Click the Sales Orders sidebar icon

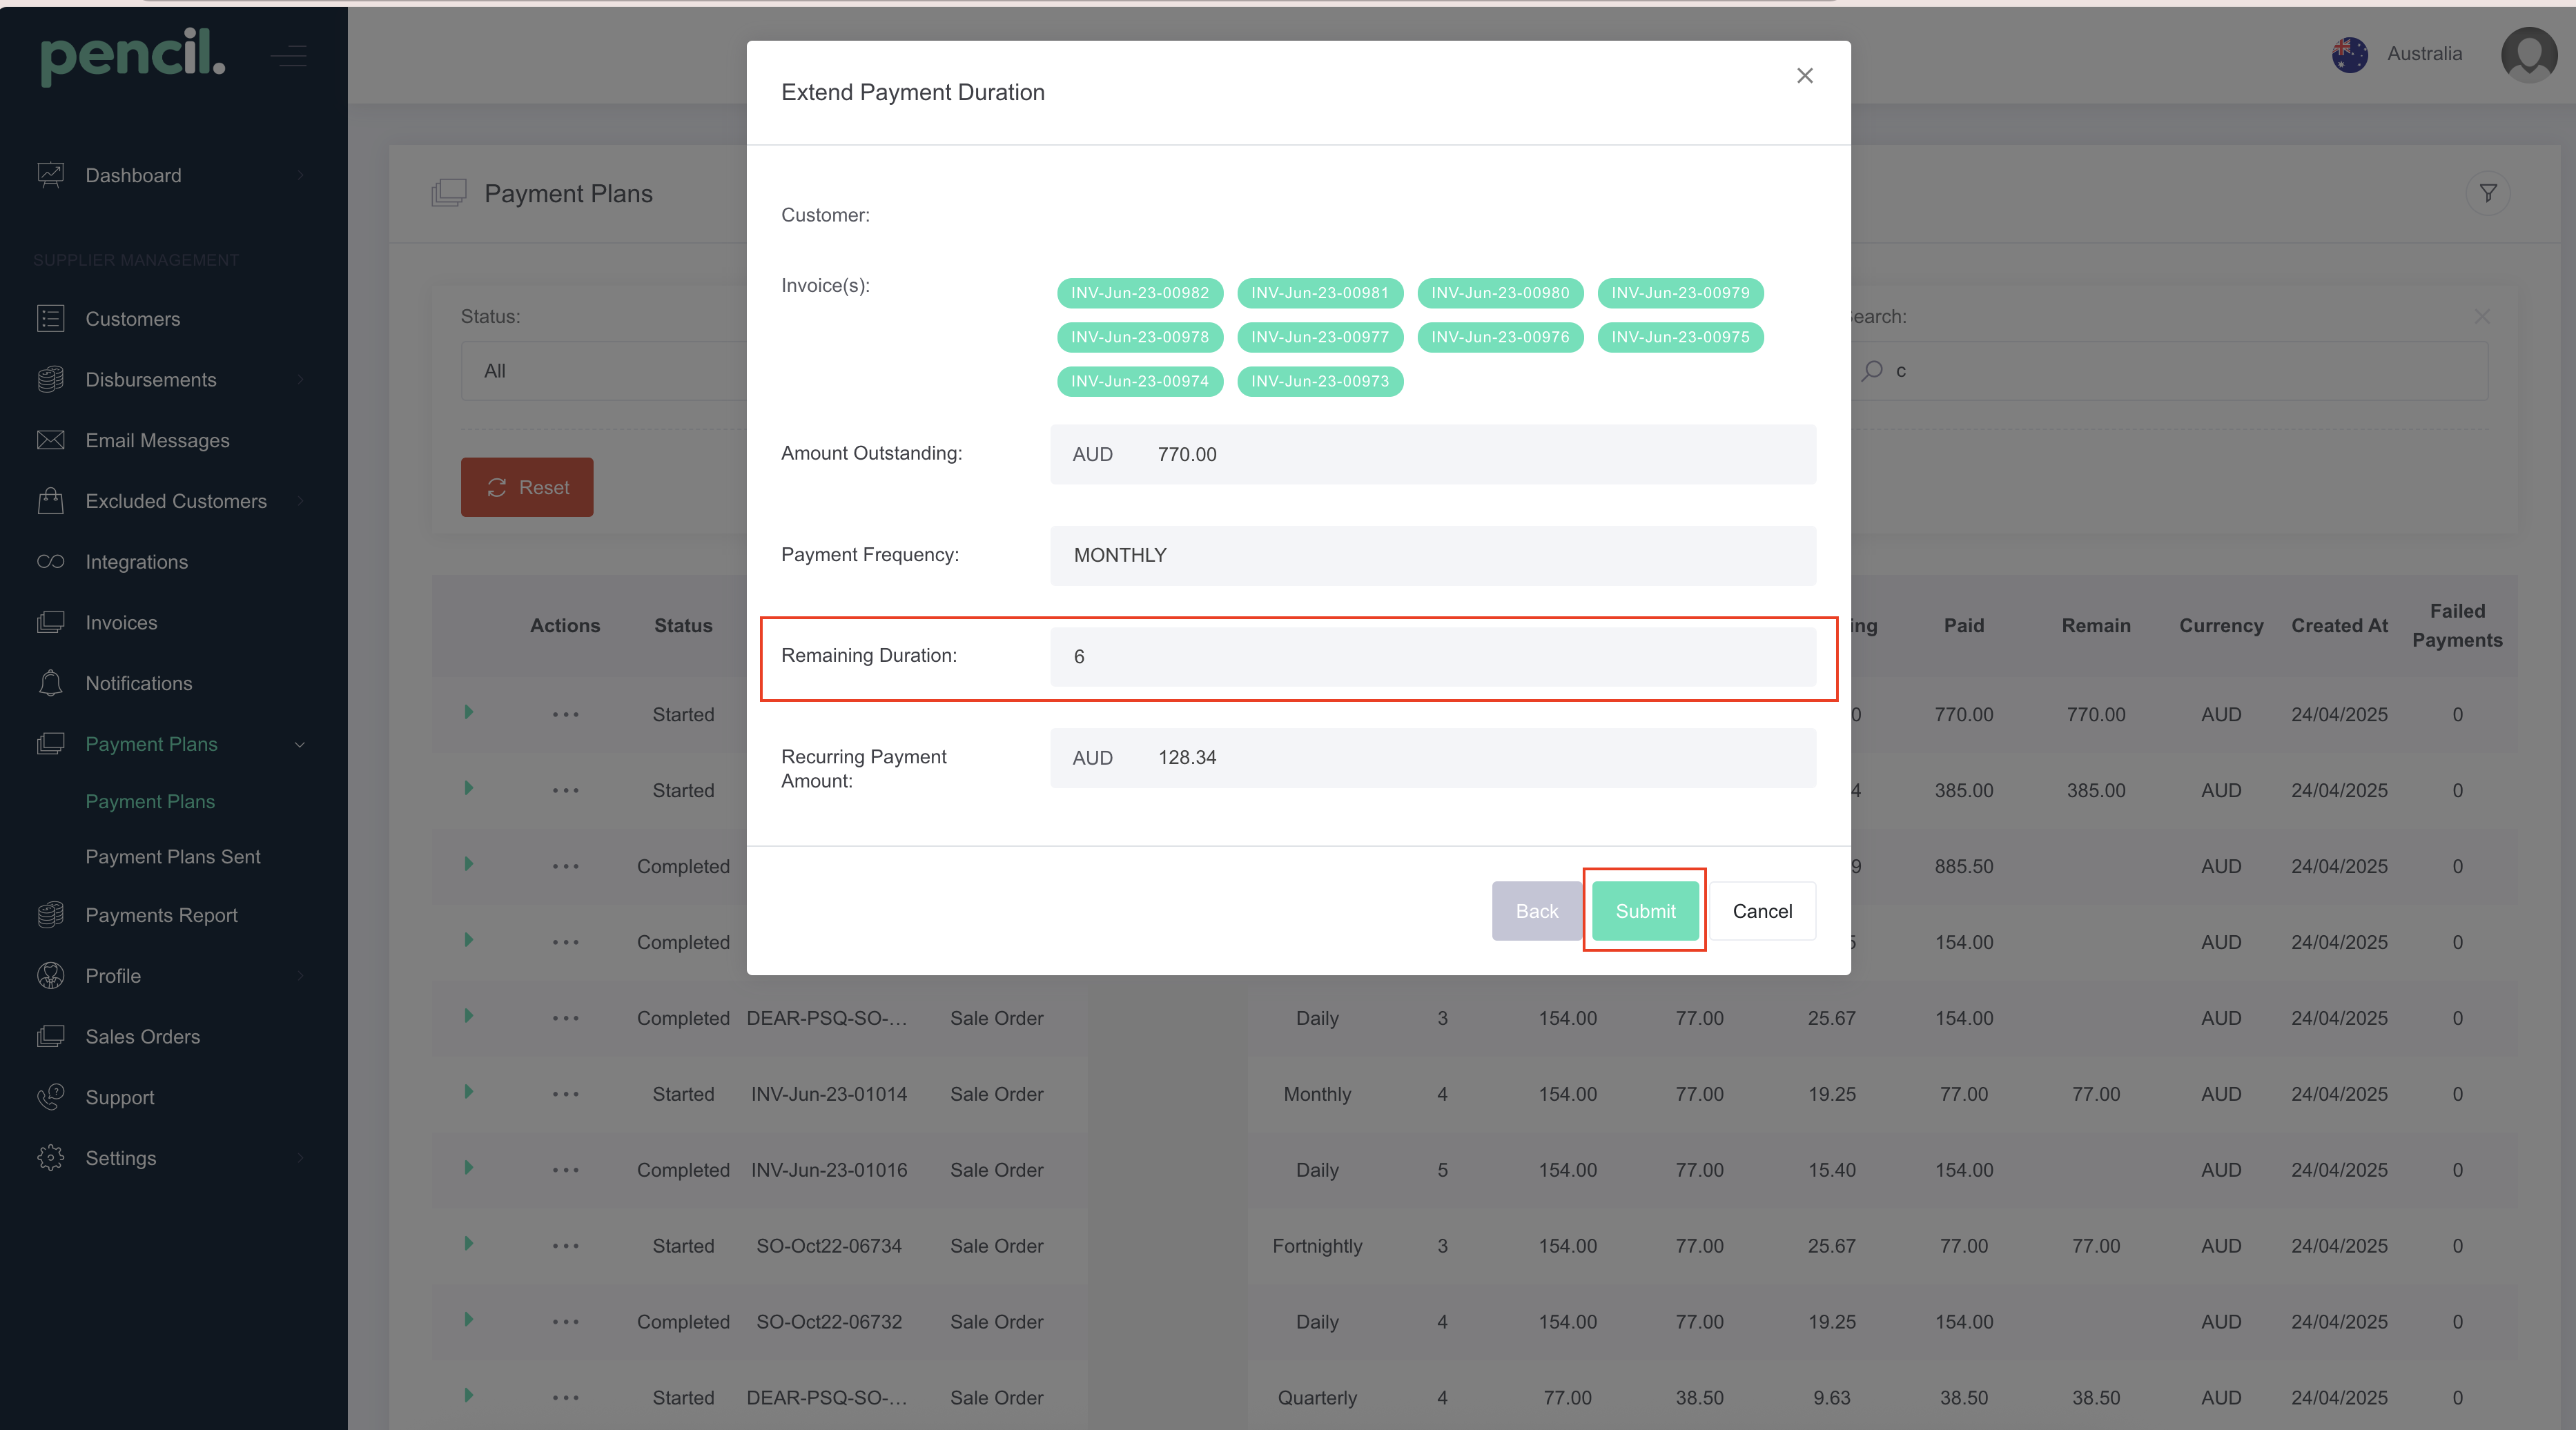tap(50, 1037)
